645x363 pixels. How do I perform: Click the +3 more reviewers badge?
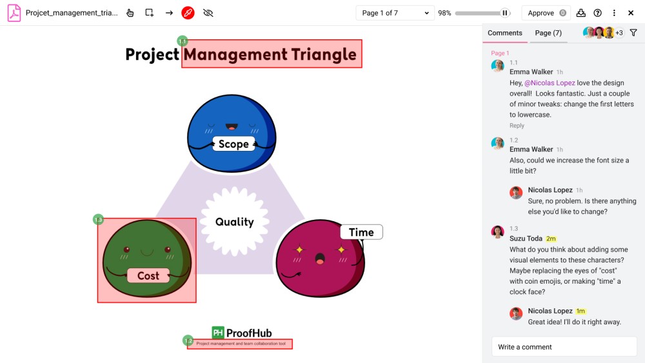(x=619, y=33)
